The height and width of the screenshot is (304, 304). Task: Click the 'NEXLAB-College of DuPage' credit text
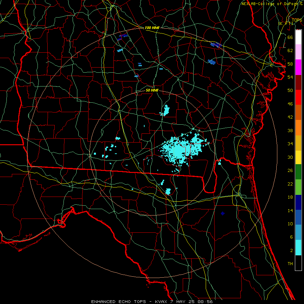pos(270,4)
